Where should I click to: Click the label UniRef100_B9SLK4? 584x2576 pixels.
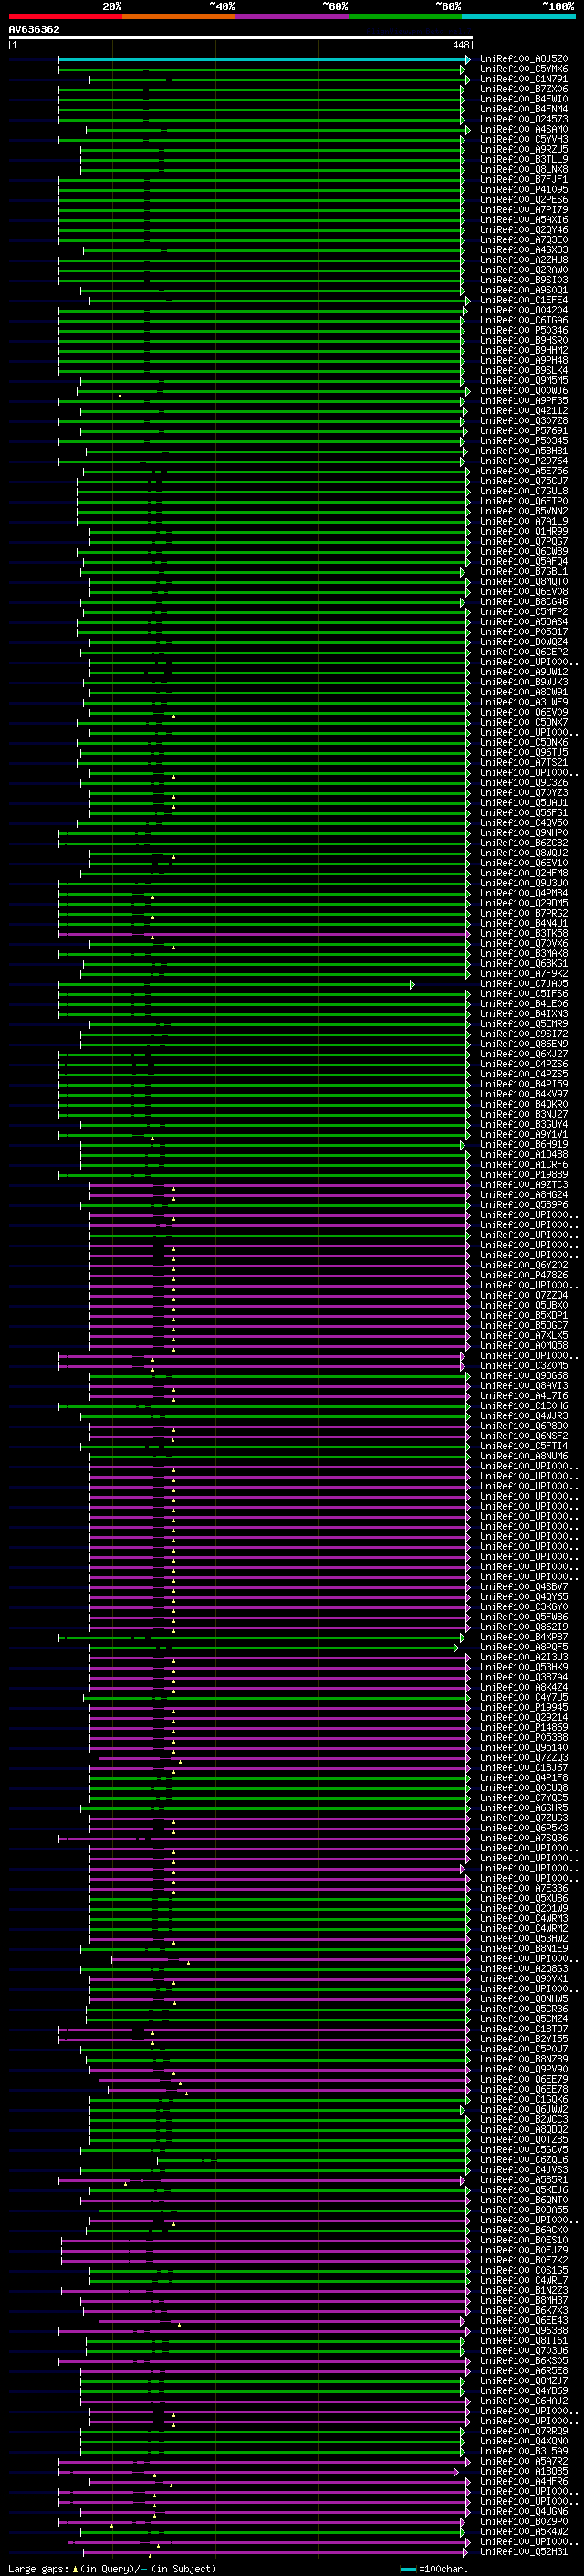coord(524,371)
